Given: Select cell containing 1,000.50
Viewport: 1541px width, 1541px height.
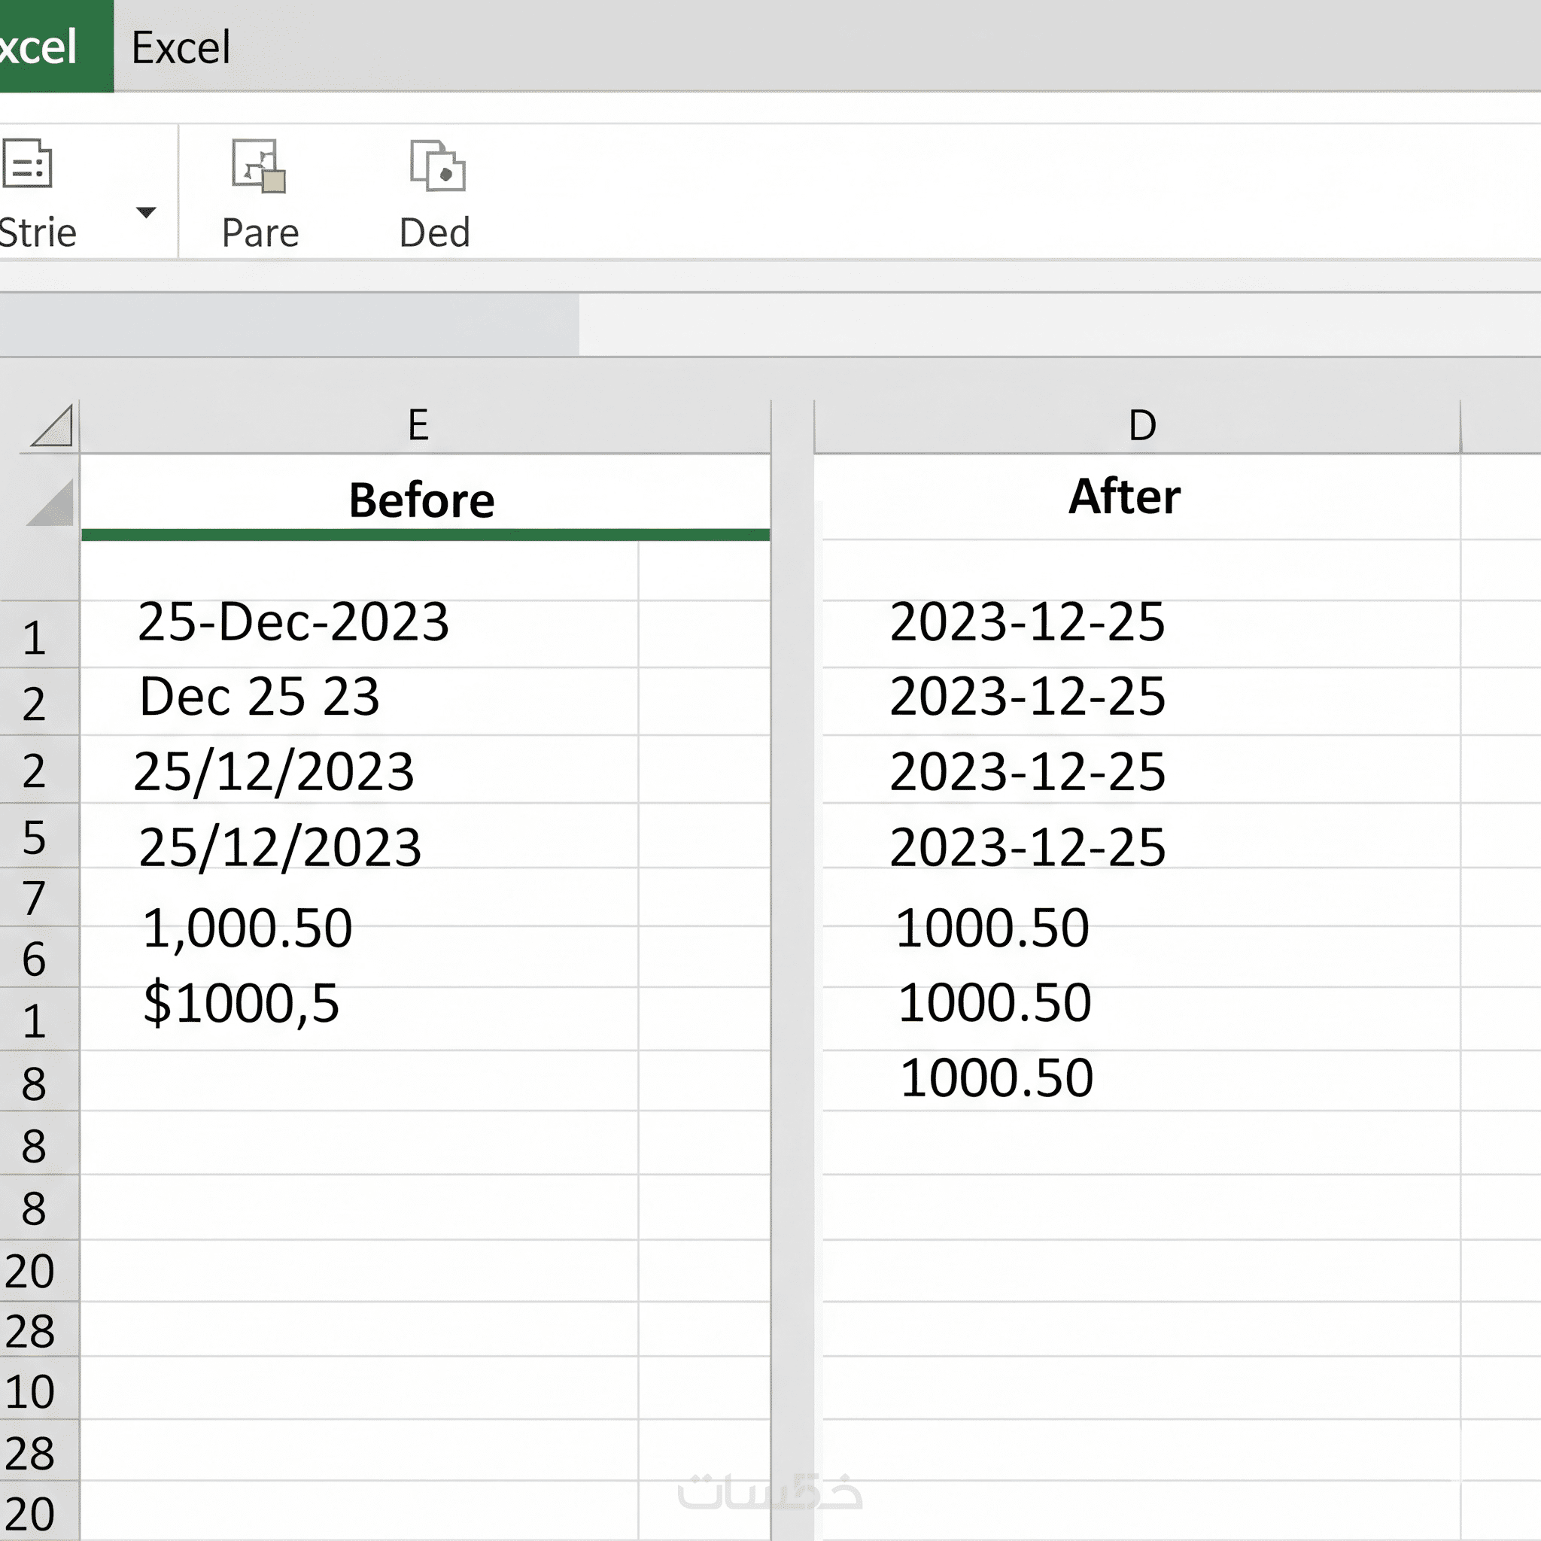Looking at the screenshot, I should tap(248, 929).
